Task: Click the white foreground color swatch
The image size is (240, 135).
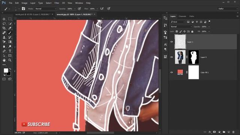Action: tap(6, 70)
